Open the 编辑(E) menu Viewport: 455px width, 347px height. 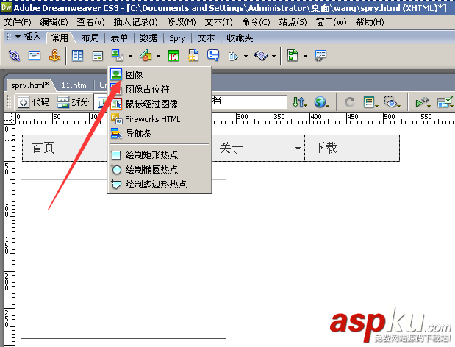point(54,22)
